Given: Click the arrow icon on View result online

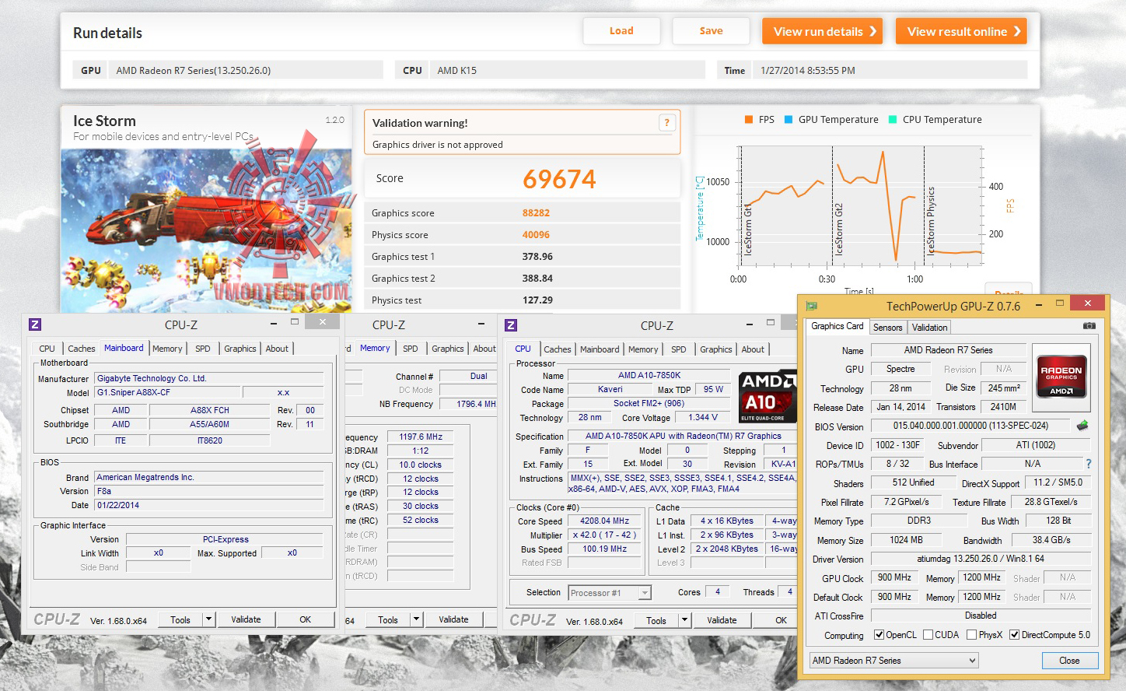Looking at the screenshot, I should [1017, 31].
